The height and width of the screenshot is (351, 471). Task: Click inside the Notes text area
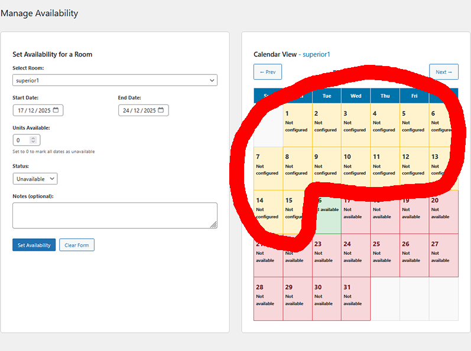115,215
